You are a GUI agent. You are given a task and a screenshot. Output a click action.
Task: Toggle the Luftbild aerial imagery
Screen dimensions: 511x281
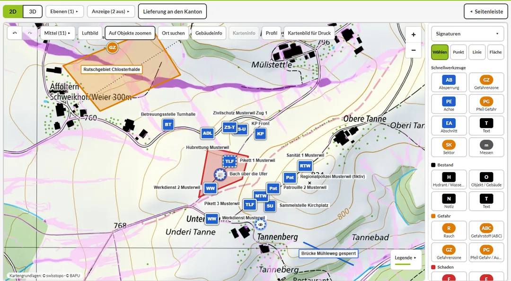(90, 33)
